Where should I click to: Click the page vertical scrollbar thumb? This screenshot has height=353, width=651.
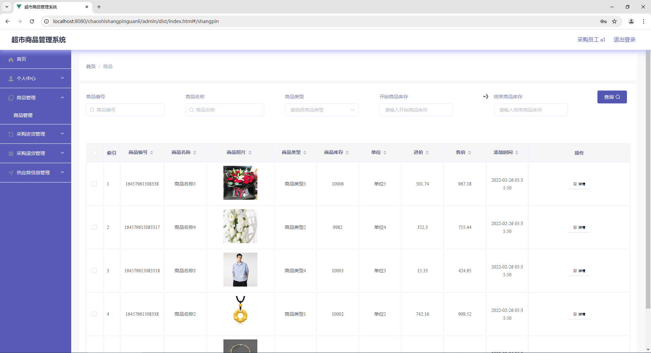coord(648,179)
